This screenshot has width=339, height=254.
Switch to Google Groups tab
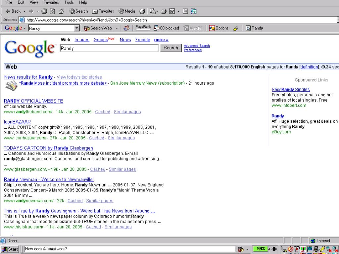[x=101, y=40]
